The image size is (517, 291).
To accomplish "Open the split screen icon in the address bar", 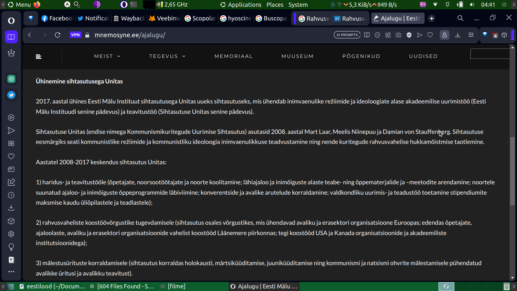I will coord(367,35).
